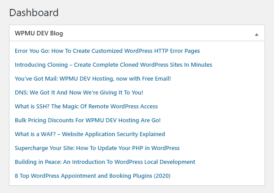Screen dimensions: 274x193
Task: Open '8 Top WordPress Appointment' plugins post
Action: tap(93, 176)
